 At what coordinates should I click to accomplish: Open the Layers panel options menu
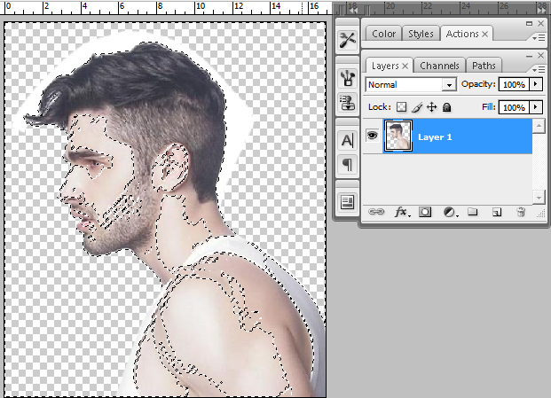(x=539, y=69)
